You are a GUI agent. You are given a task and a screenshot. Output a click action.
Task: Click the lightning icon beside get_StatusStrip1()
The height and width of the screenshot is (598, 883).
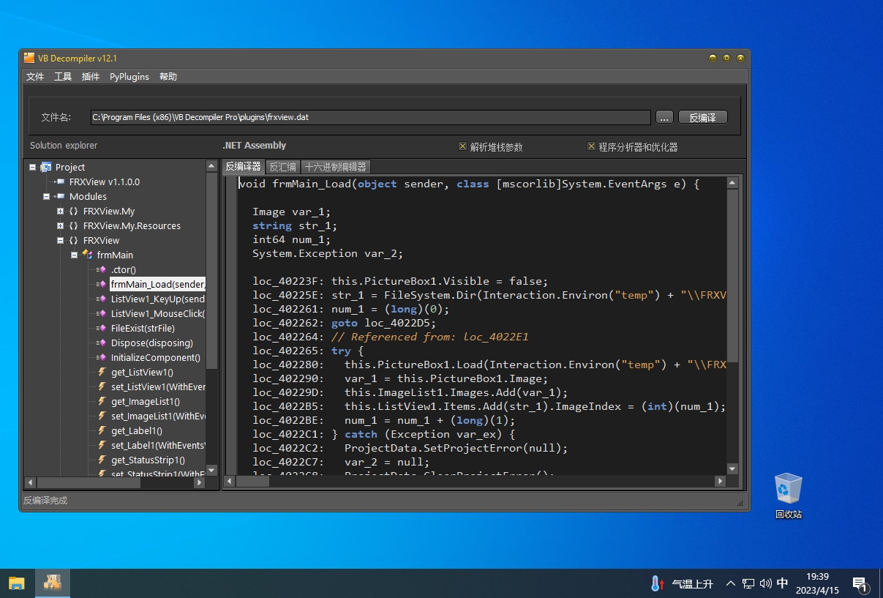pyautogui.click(x=102, y=460)
